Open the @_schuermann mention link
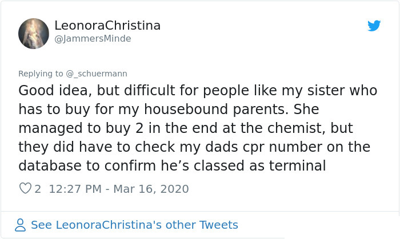400x239 pixels. tap(97, 74)
